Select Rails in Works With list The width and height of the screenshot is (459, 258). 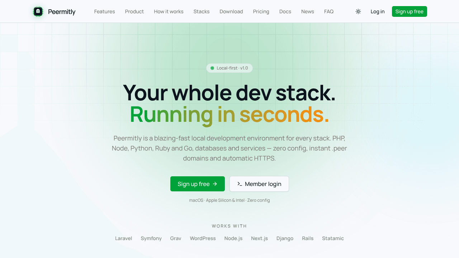coord(308,238)
